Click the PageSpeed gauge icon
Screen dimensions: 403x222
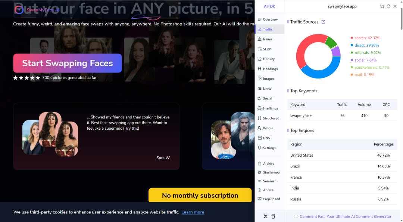(260, 199)
